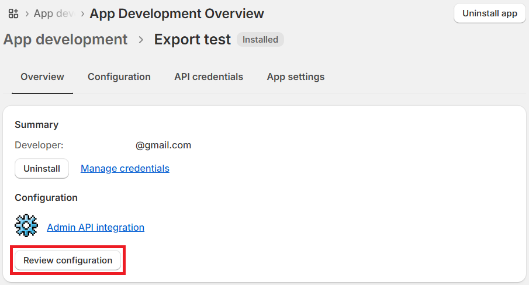Click the Summary section heading
Screen dimensions: 529x285
coord(36,125)
